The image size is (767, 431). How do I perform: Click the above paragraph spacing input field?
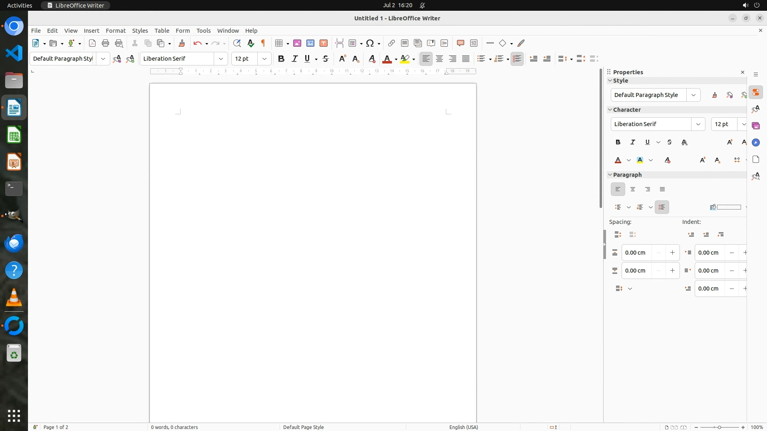(x=636, y=253)
